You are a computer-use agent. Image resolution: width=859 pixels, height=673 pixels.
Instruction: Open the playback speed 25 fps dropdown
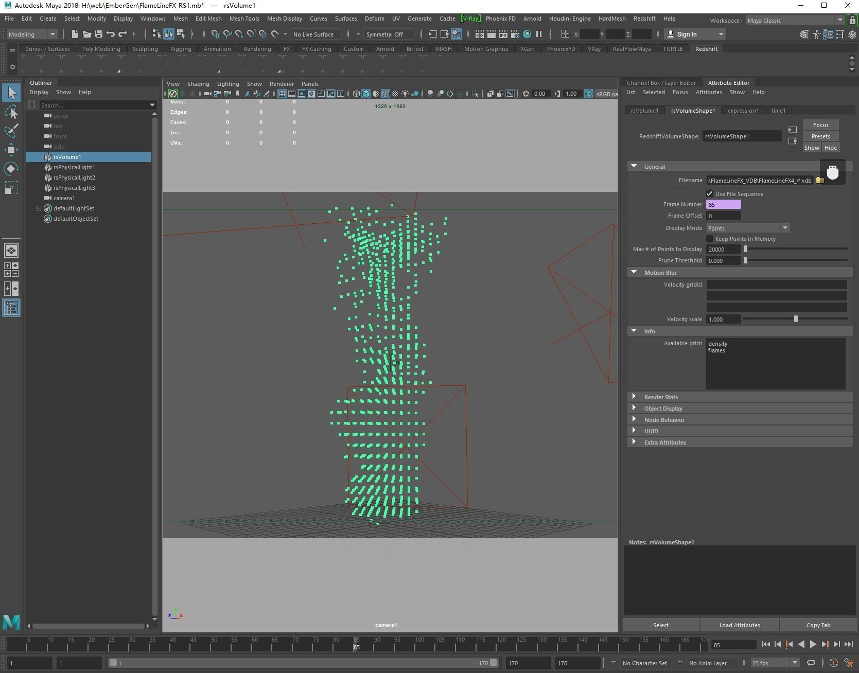(x=775, y=663)
